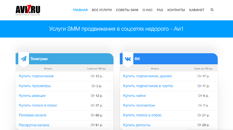Click price 'От 89 р.' for Реклама канала
Viewport: 233px width, 130px height.
coord(96,115)
